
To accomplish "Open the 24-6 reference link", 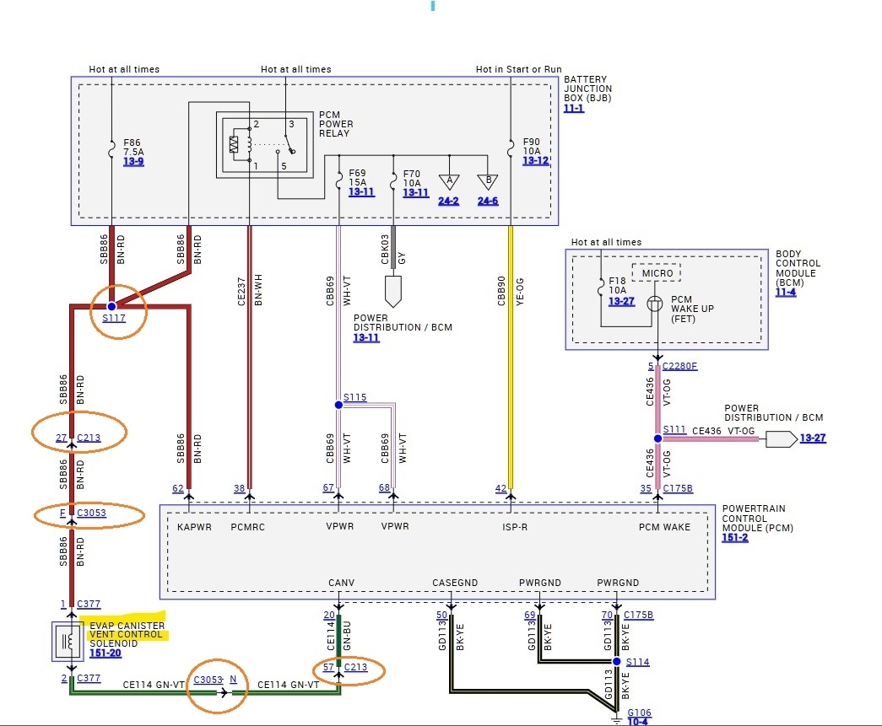I will pos(487,202).
